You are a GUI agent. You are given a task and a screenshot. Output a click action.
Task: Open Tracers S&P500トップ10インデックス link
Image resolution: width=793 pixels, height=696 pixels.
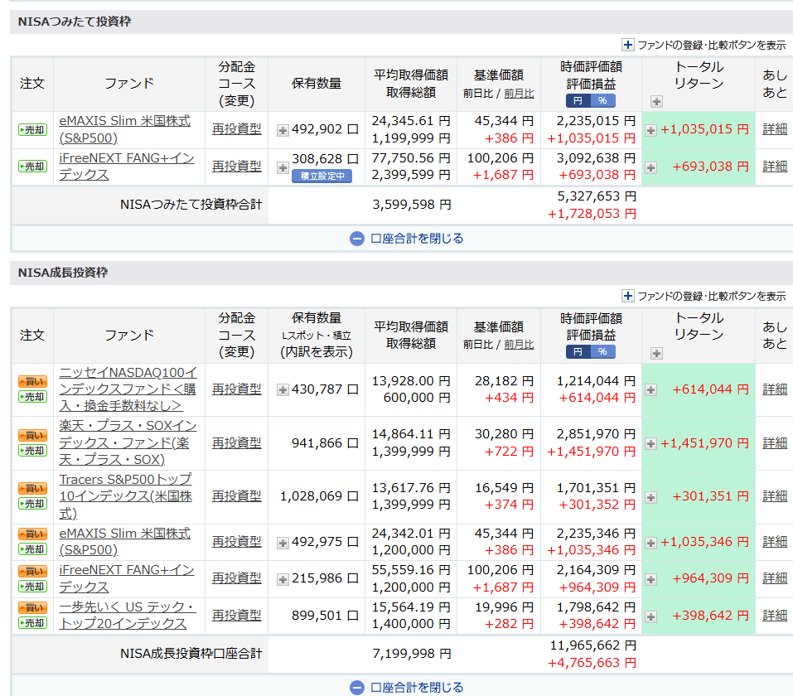[125, 496]
